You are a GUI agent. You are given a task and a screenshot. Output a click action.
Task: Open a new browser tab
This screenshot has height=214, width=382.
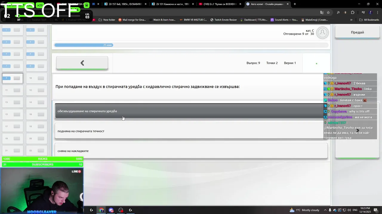pyautogui.click(x=295, y=4)
